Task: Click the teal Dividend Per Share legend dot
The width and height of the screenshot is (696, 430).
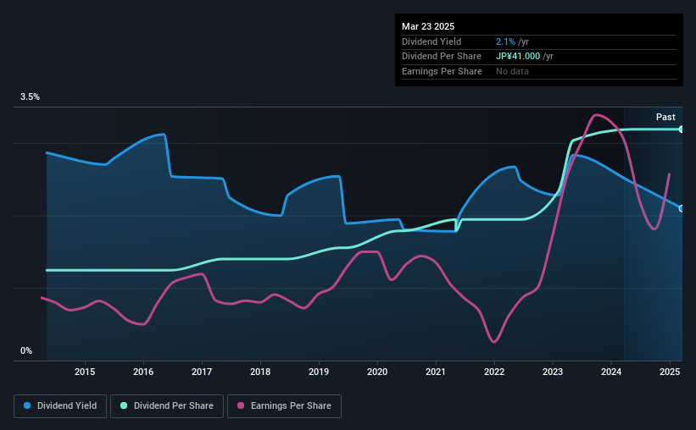Action: click(x=124, y=405)
